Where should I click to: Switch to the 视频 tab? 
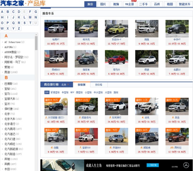click(x=116, y=4)
